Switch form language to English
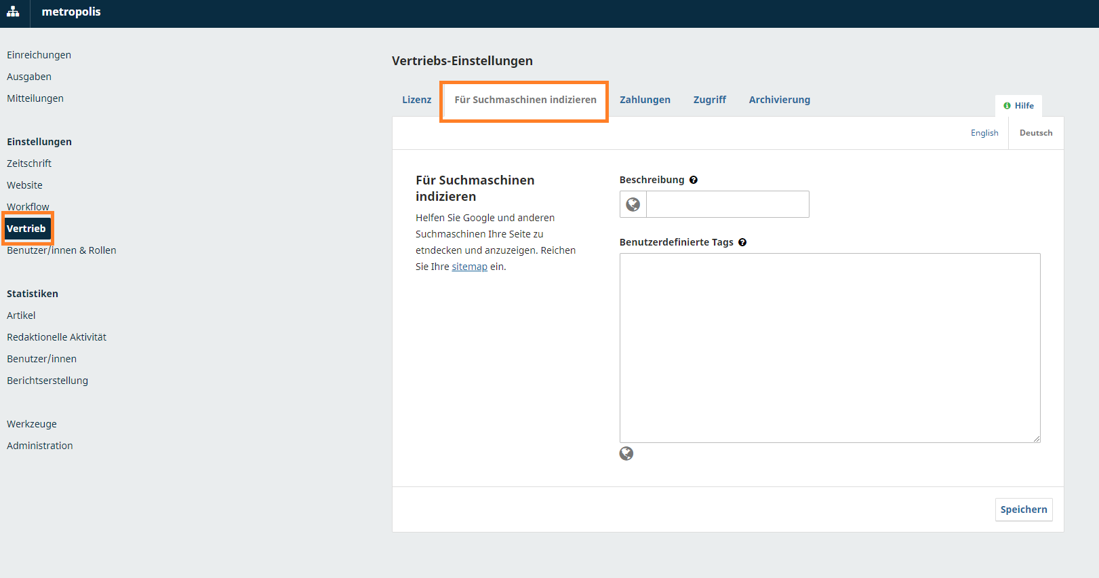The height and width of the screenshot is (578, 1099). click(x=984, y=133)
